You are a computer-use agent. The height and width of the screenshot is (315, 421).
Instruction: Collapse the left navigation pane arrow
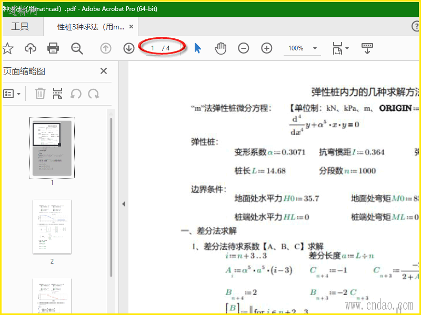pos(124,204)
